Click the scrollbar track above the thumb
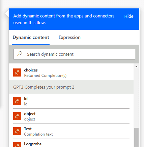144x147 pixels. [136, 98]
